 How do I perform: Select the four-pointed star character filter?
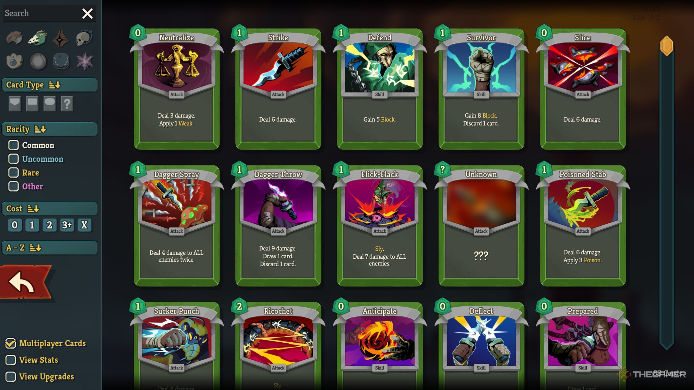pos(61,38)
